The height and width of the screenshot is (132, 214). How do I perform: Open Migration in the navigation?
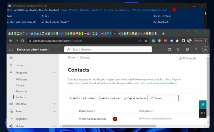click(x=21, y=119)
